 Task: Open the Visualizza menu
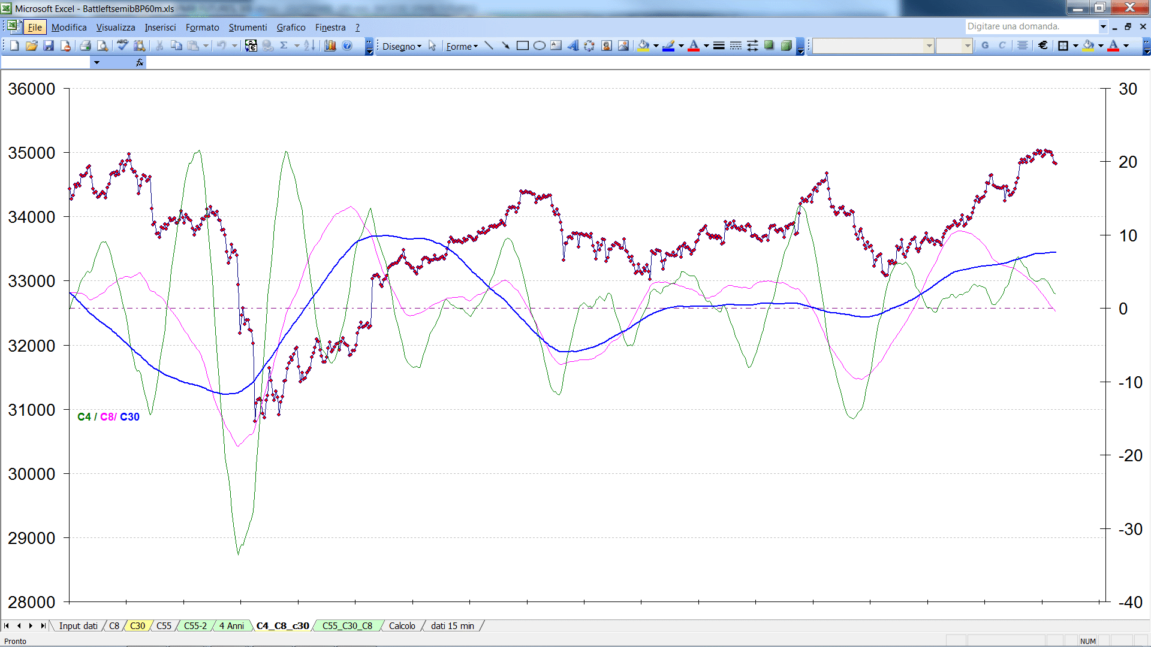[x=116, y=28]
